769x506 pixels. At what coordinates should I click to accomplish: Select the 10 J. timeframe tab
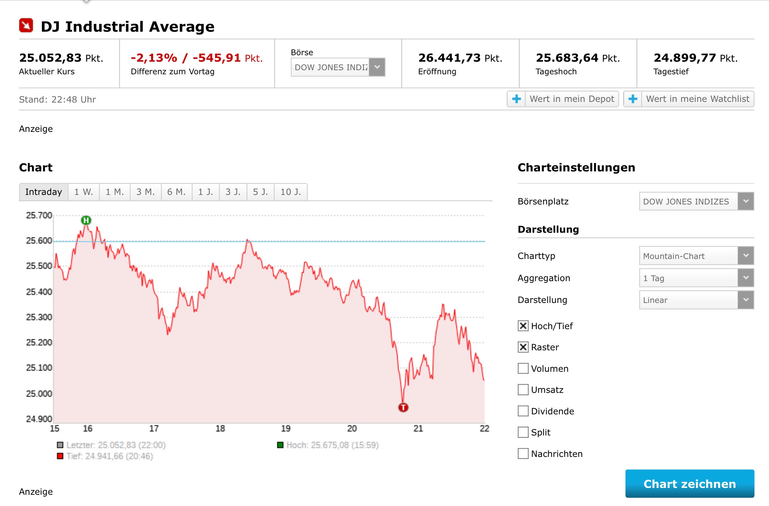pos(290,192)
